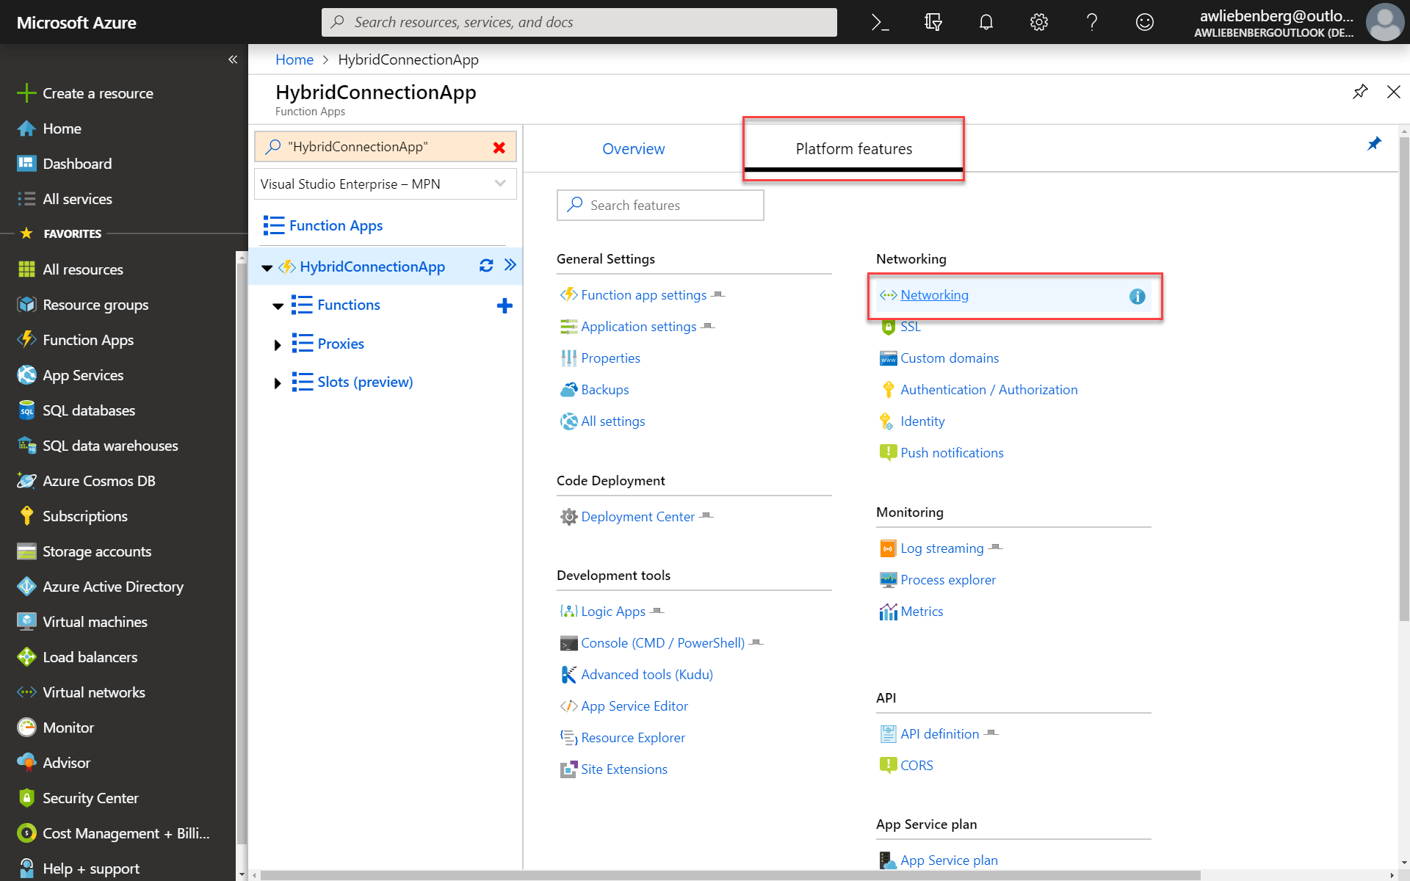1410x881 pixels.
Task: Open the Visual Studio Enterprise subscription dropdown
Action: tap(386, 184)
